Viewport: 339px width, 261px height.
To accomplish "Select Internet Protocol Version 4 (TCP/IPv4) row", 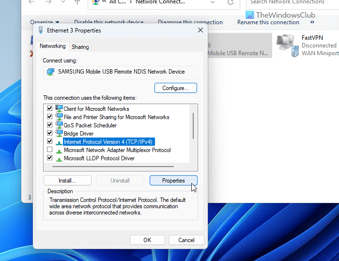I will coord(109,142).
